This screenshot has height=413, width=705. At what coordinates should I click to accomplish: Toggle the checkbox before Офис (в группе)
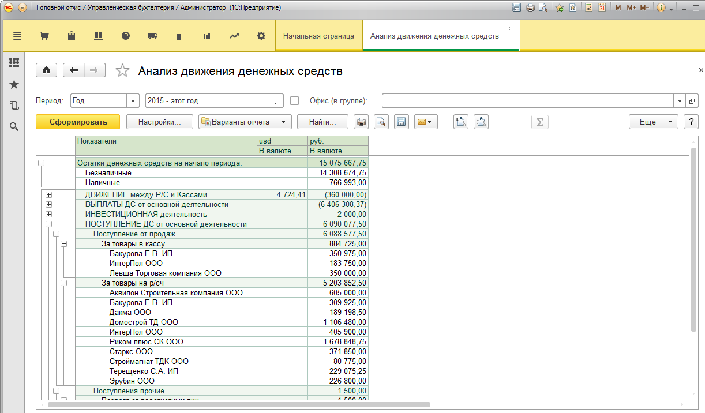tap(295, 100)
